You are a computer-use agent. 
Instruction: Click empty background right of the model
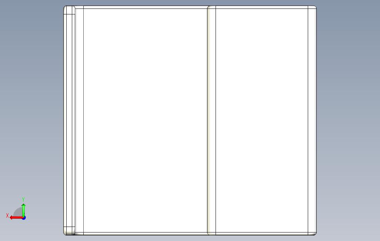348,120
